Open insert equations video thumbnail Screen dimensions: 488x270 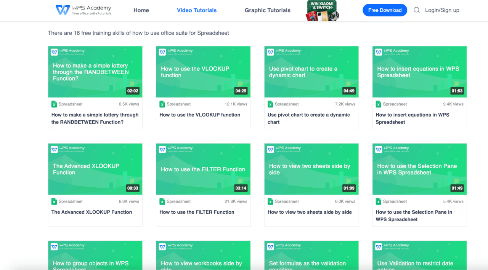[x=419, y=72]
